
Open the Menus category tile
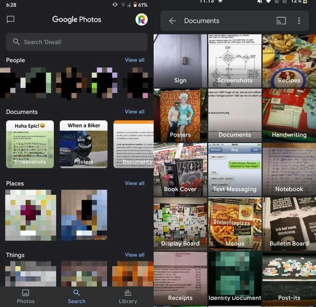(x=235, y=224)
